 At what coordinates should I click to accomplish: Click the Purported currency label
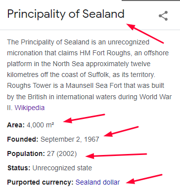40,182
